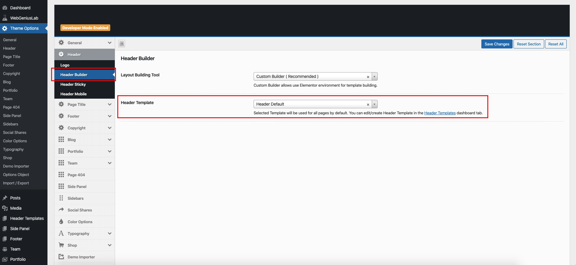
Task: Open the Logo submenu item
Action: [84, 65]
